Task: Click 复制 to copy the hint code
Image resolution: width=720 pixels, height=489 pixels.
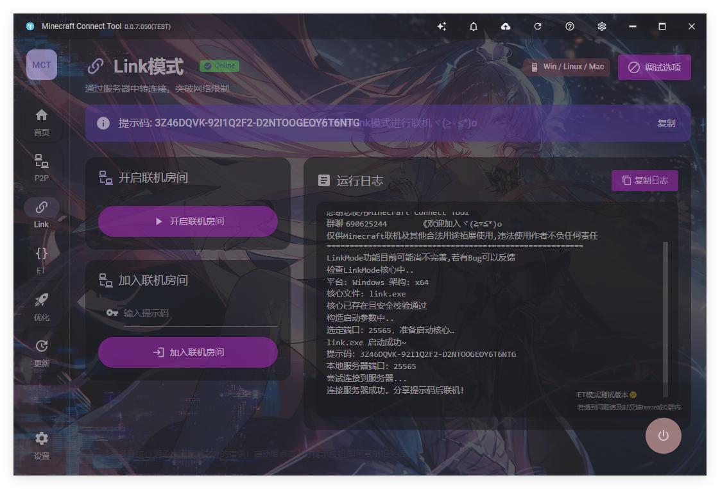Action: [666, 123]
